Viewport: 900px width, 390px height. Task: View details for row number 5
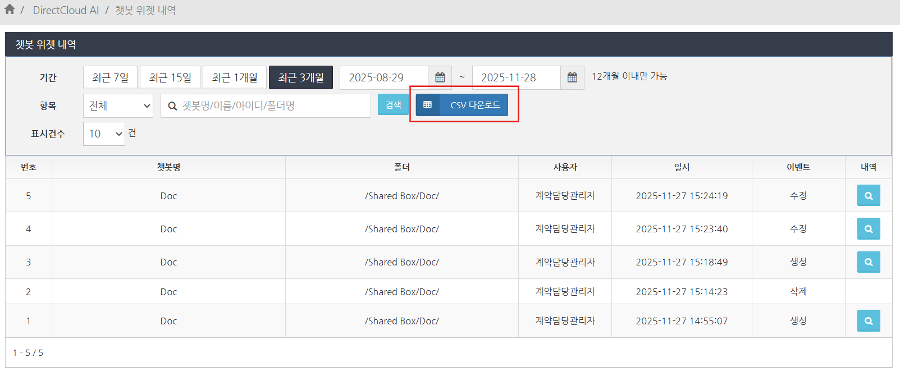(x=868, y=196)
